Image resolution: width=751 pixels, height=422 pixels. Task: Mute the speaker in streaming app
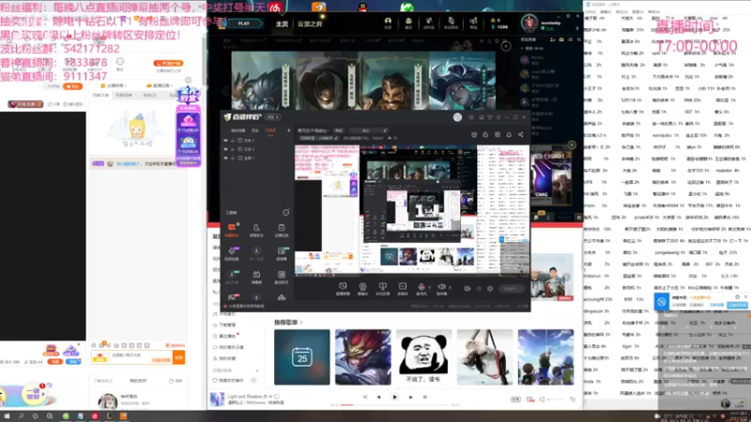[x=441, y=288]
